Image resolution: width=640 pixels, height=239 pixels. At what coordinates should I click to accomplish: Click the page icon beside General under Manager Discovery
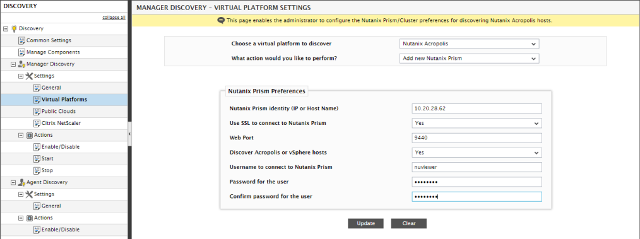tap(37, 88)
